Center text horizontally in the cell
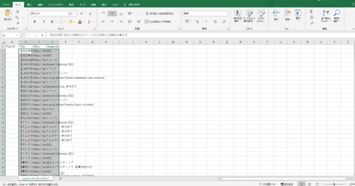Screen dimensions: 355x186 pyautogui.click(x=112, y=22)
